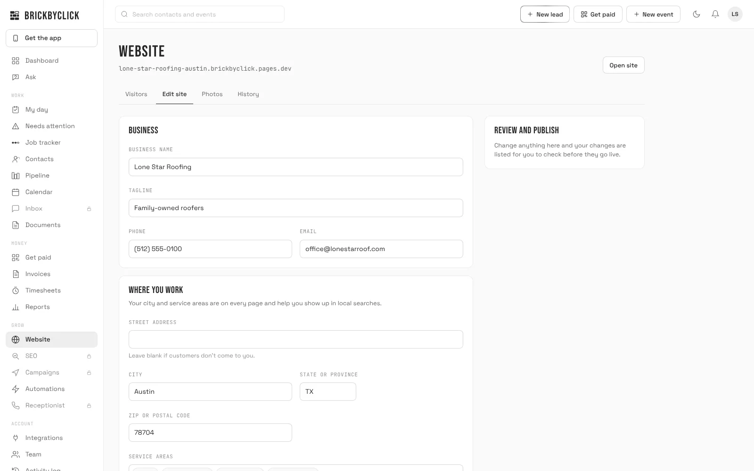The image size is (754, 471).
Task: Focus the search contacts and events field
Action: point(200,14)
